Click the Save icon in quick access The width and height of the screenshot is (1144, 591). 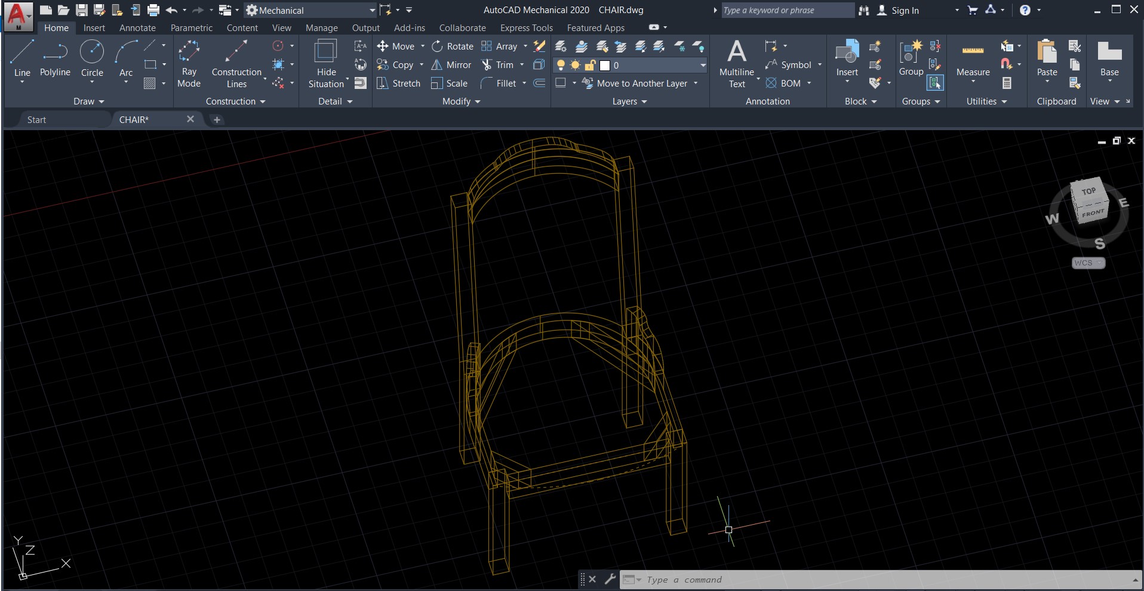pos(82,10)
